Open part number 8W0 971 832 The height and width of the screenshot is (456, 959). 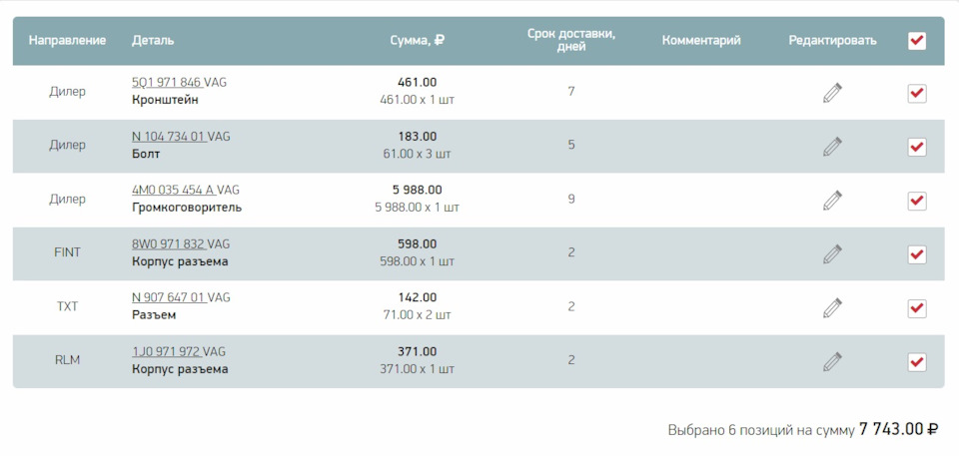(168, 243)
